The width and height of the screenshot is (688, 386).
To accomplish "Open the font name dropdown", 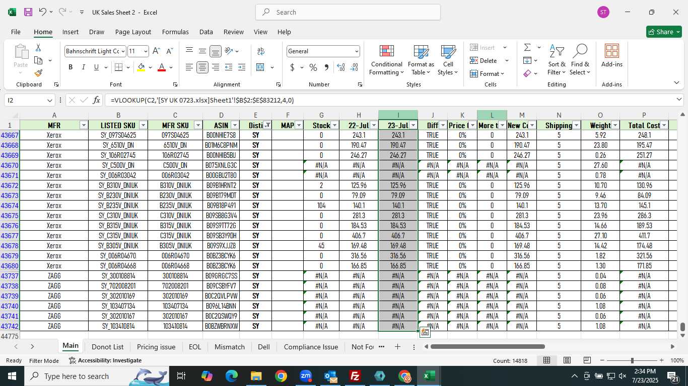I will tap(123, 51).
